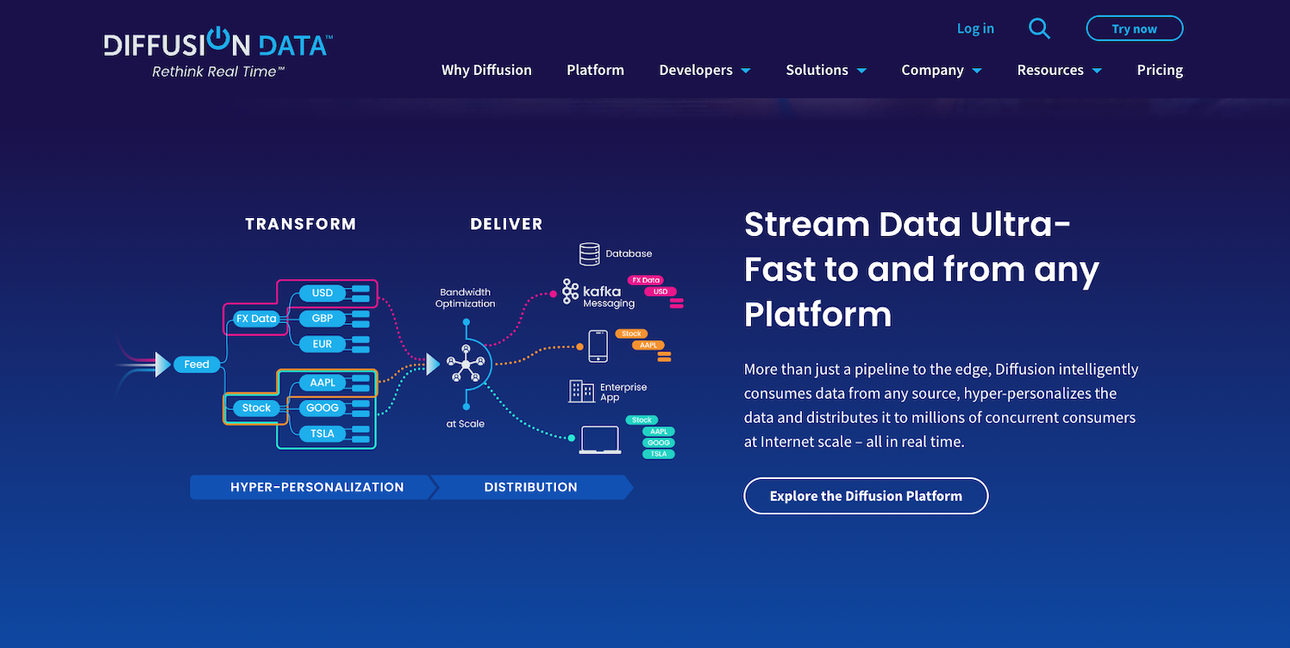
Task: Click the kafka Messaging logo
Action: pos(598,293)
